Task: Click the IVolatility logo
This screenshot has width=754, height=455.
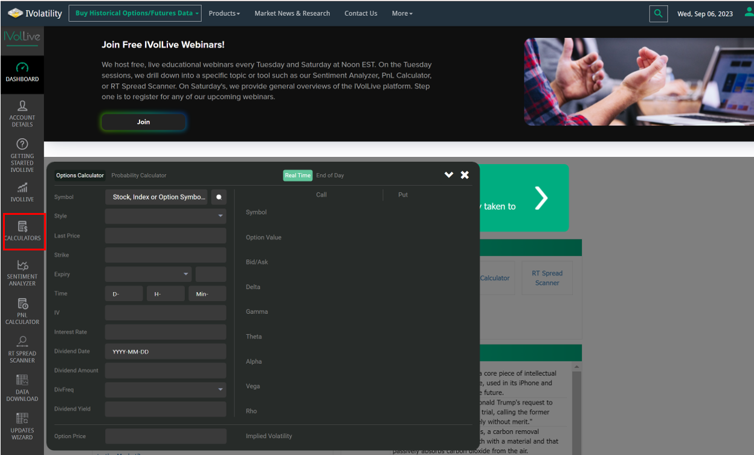Action: click(x=36, y=13)
